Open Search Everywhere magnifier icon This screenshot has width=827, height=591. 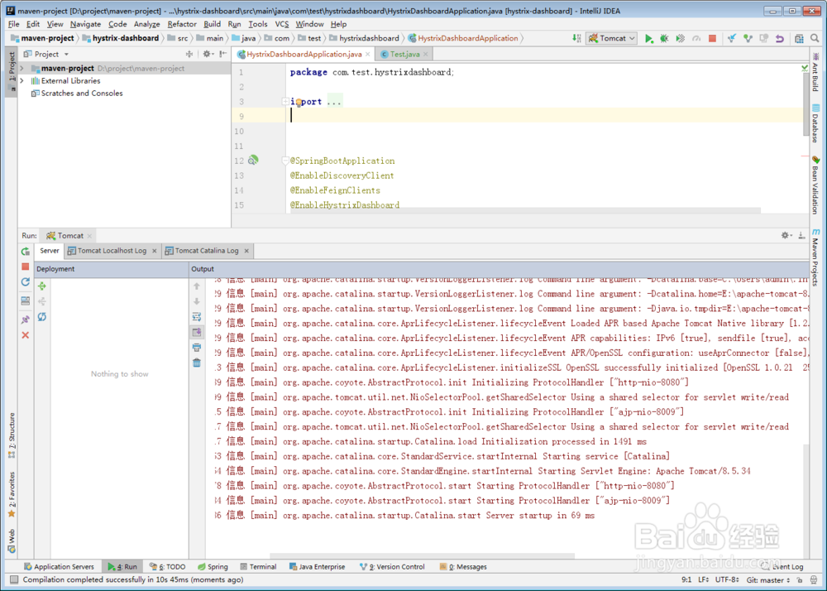tap(815, 39)
